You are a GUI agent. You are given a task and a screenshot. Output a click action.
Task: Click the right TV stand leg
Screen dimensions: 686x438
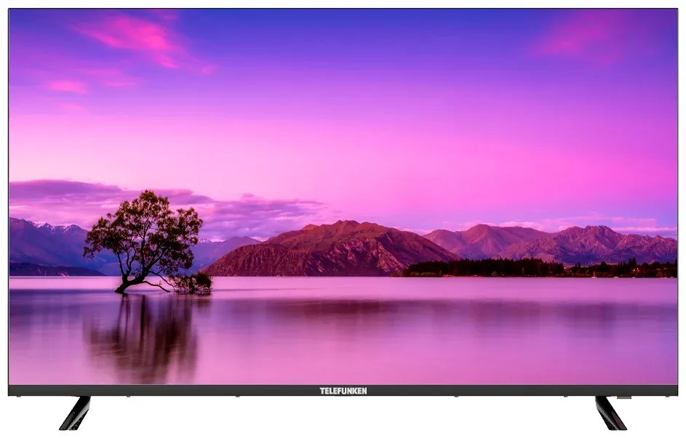[611, 413]
